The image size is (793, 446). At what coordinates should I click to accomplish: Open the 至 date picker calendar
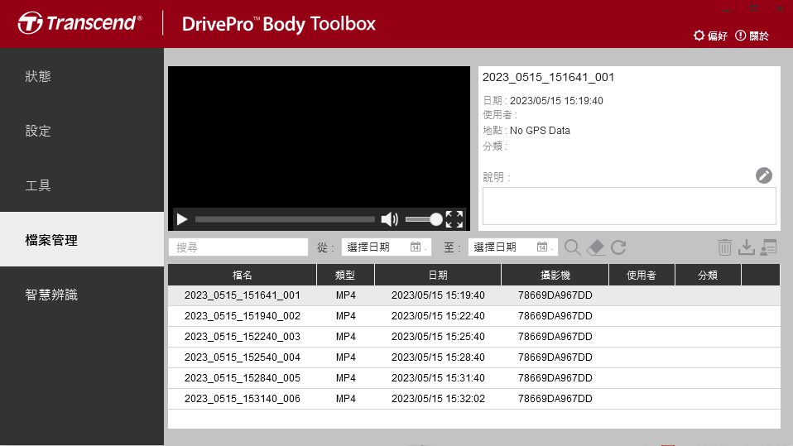coord(541,247)
